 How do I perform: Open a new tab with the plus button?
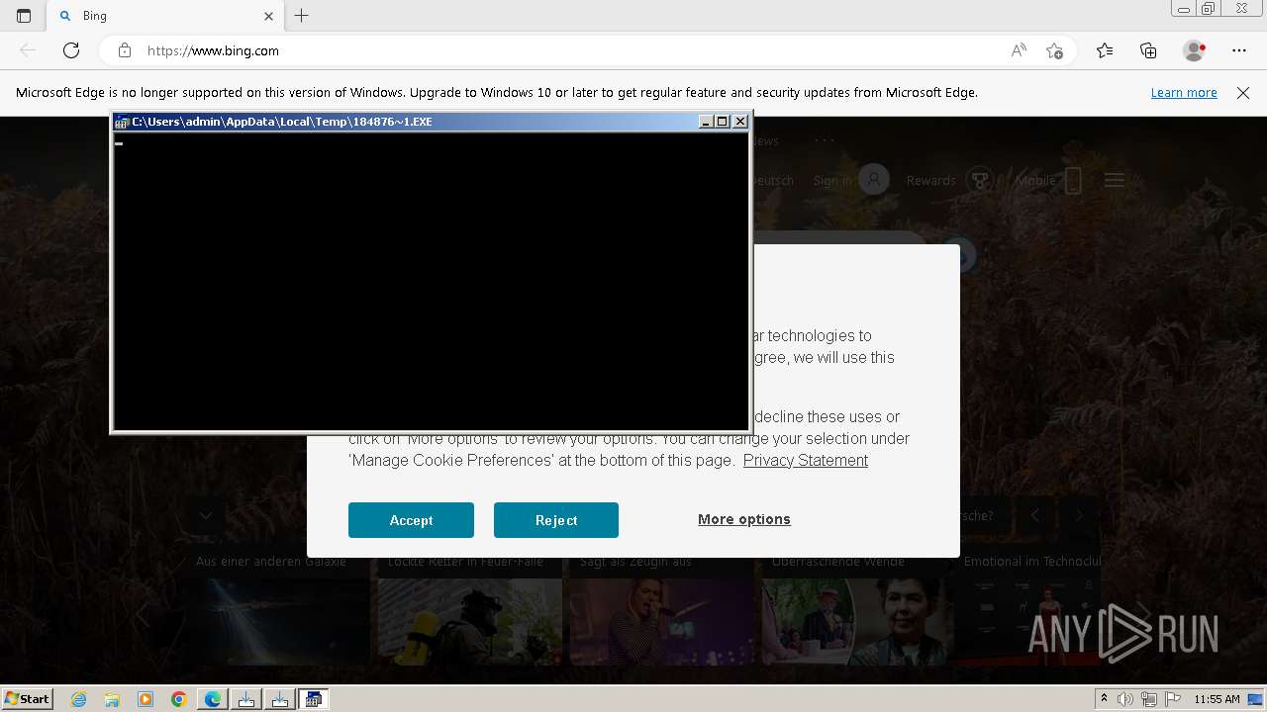coord(302,16)
